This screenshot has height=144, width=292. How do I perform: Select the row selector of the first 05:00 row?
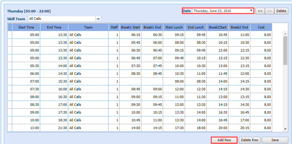(x=10, y=35)
